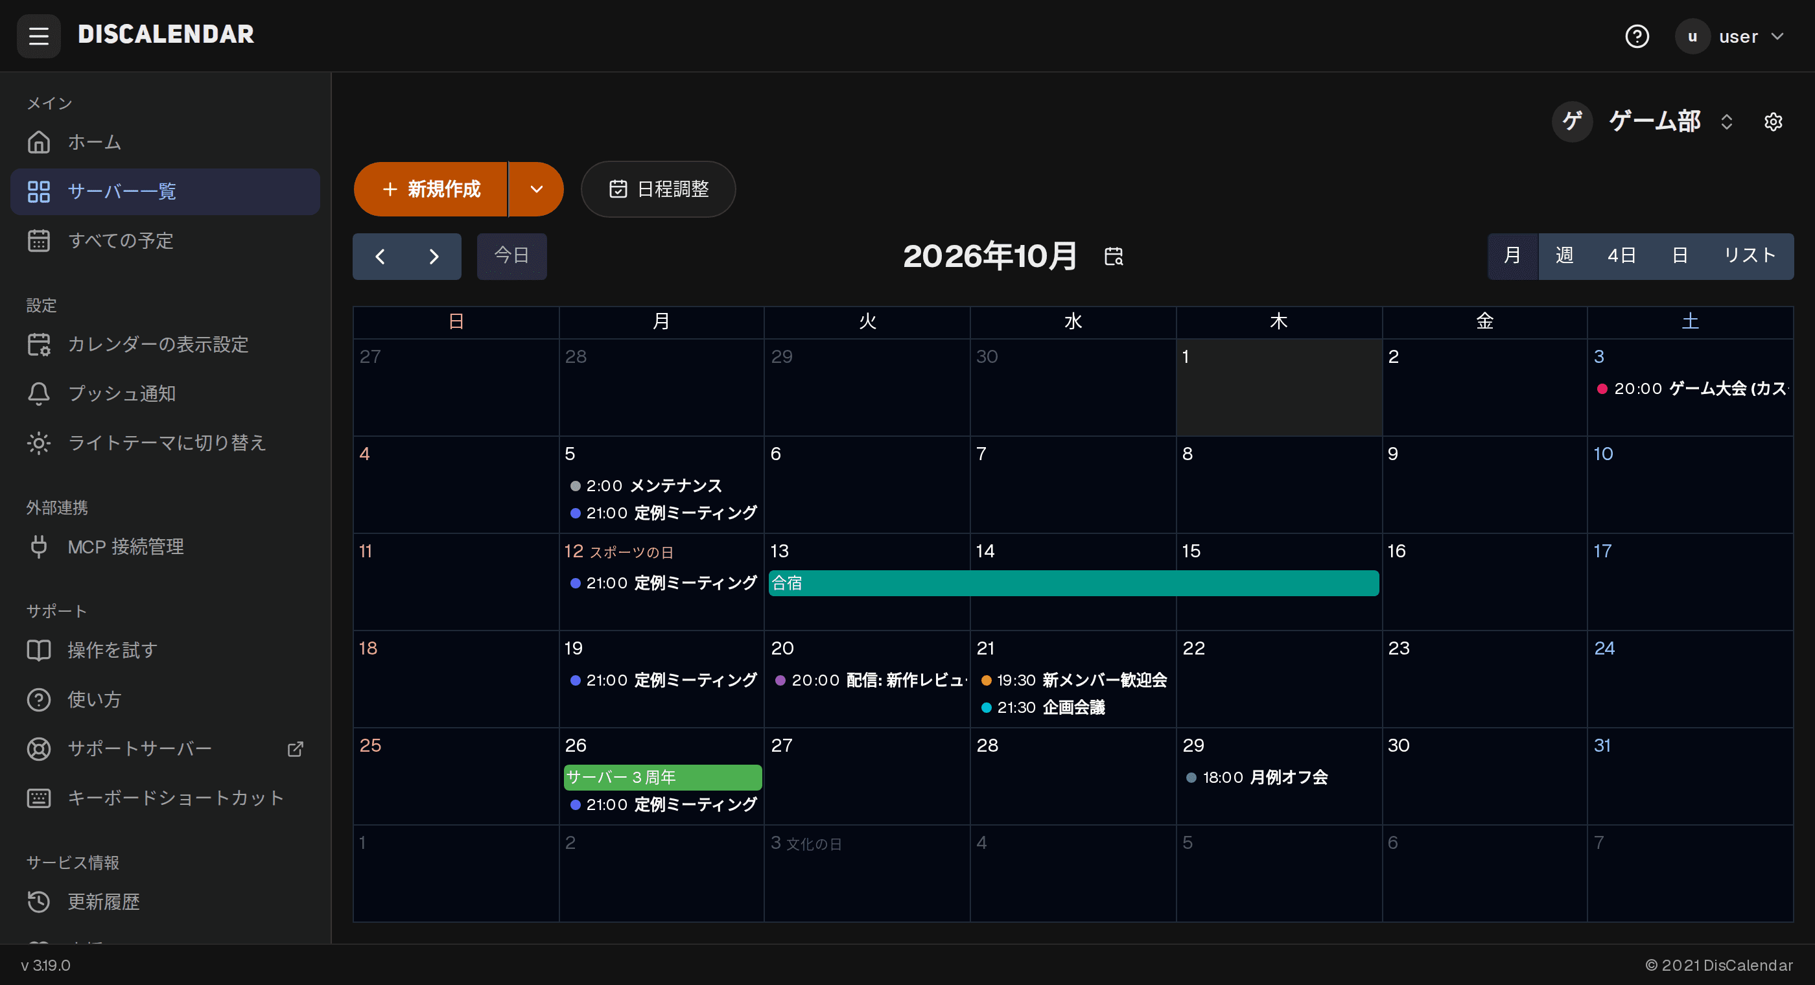The height and width of the screenshot is (985, 1815).
Task: Go to previous month arrow
Action: click(x=380, y=257)
